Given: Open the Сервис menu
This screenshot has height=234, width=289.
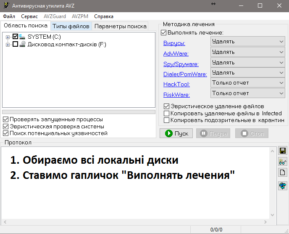Looking at the screenshot, I should [x=29, y=16].
